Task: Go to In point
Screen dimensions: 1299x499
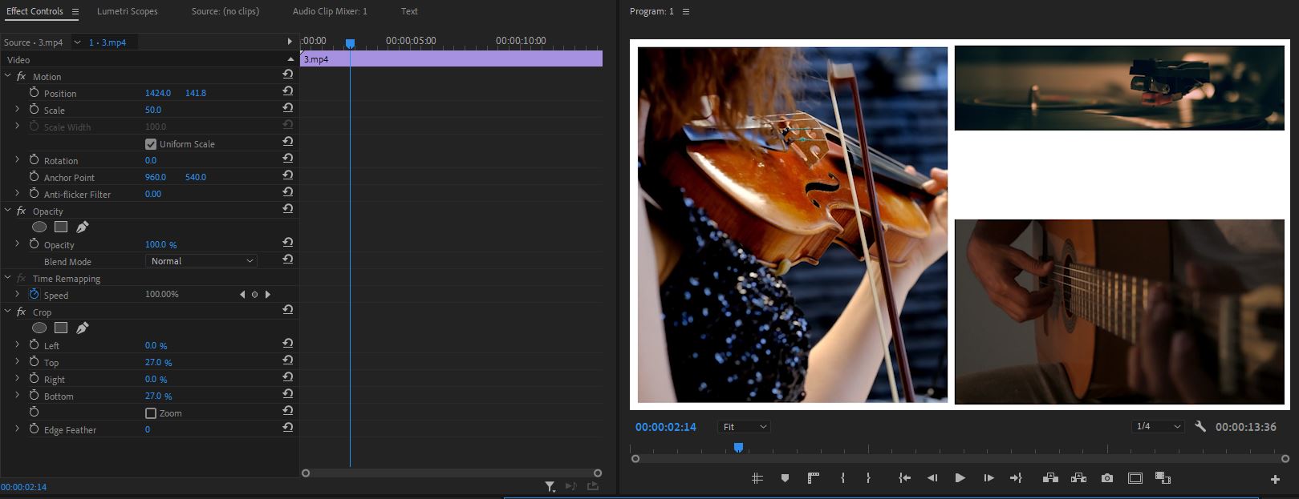Action: pyautogui.click(x=904, y=478)
